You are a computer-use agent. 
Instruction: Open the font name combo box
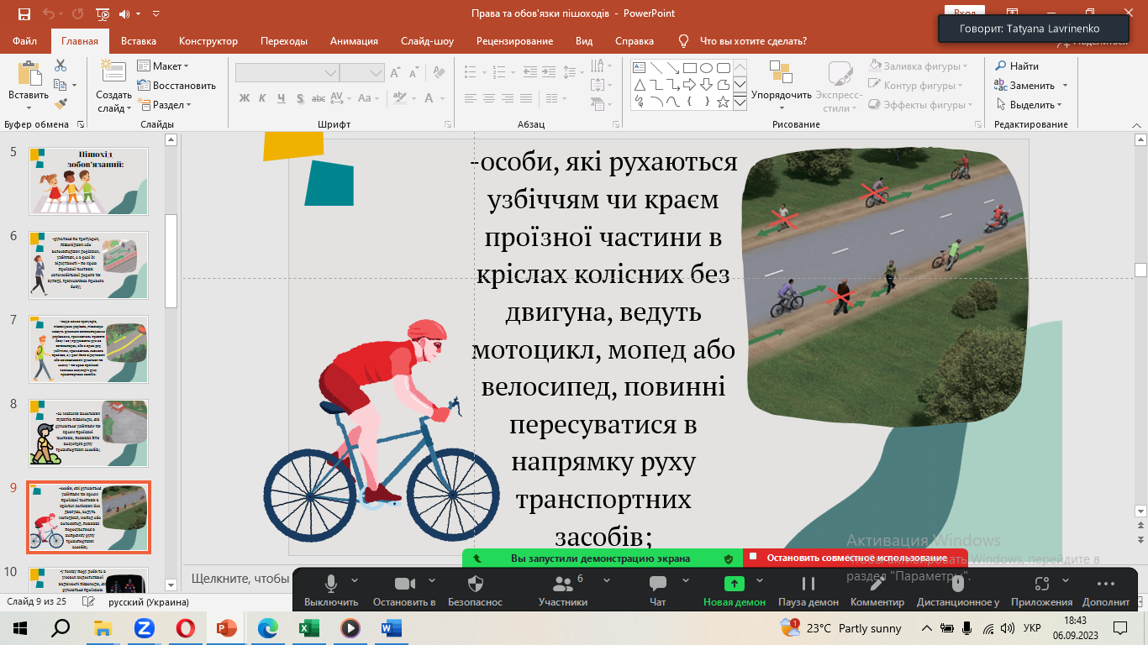click(x=287, y=73)
